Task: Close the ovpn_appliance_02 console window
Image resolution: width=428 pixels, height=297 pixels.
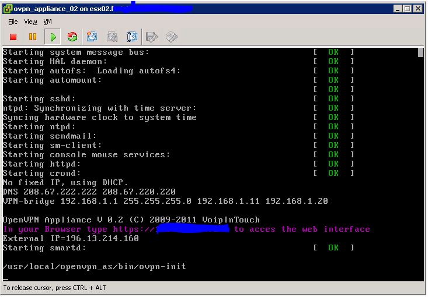Action: pos(418,9)
